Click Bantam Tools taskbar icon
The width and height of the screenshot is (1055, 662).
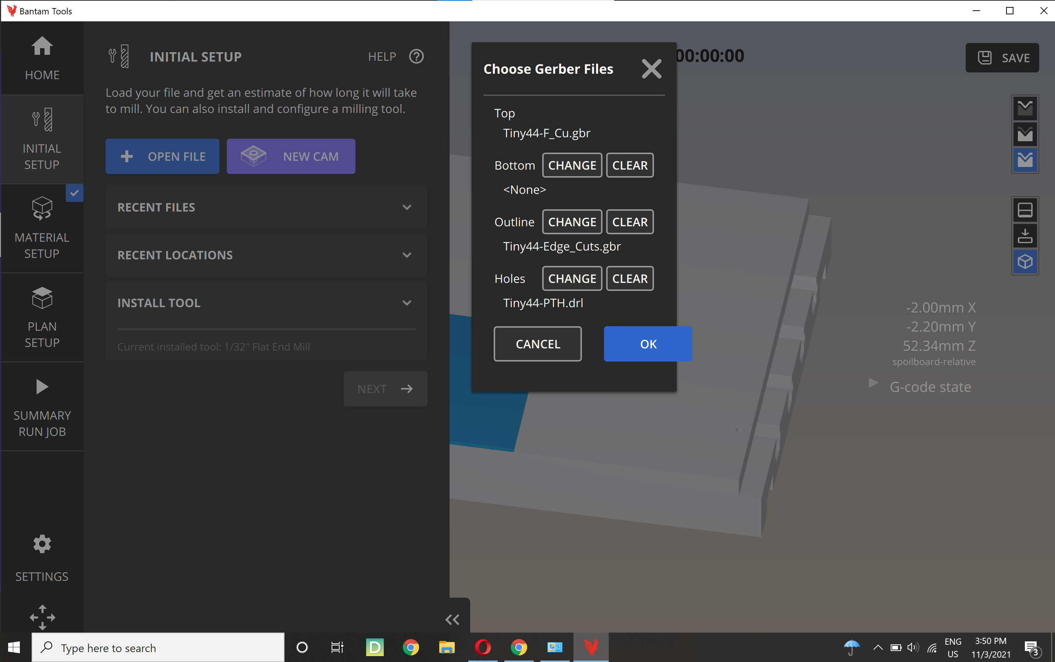(591, 648)
